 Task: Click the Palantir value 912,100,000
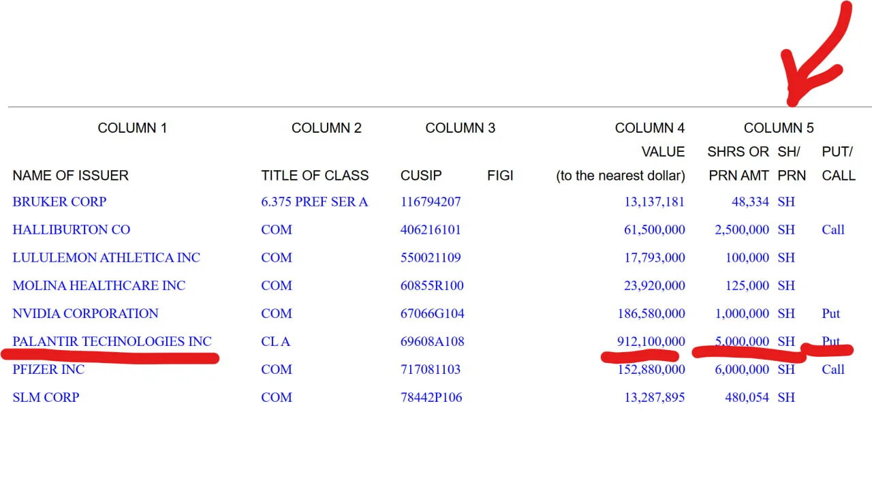click(651, 341)
